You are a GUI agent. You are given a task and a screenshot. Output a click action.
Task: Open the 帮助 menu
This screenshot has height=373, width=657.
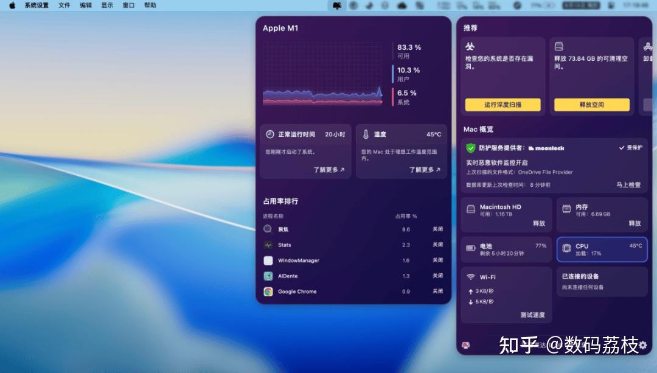[x=150, y=5]
